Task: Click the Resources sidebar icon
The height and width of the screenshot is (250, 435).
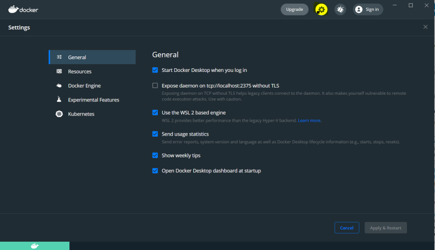Action: click(x=59, y=71)
